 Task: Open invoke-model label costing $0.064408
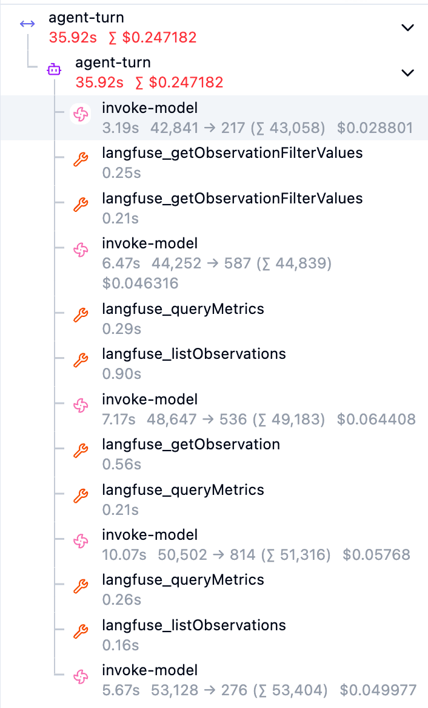[150, 399]
